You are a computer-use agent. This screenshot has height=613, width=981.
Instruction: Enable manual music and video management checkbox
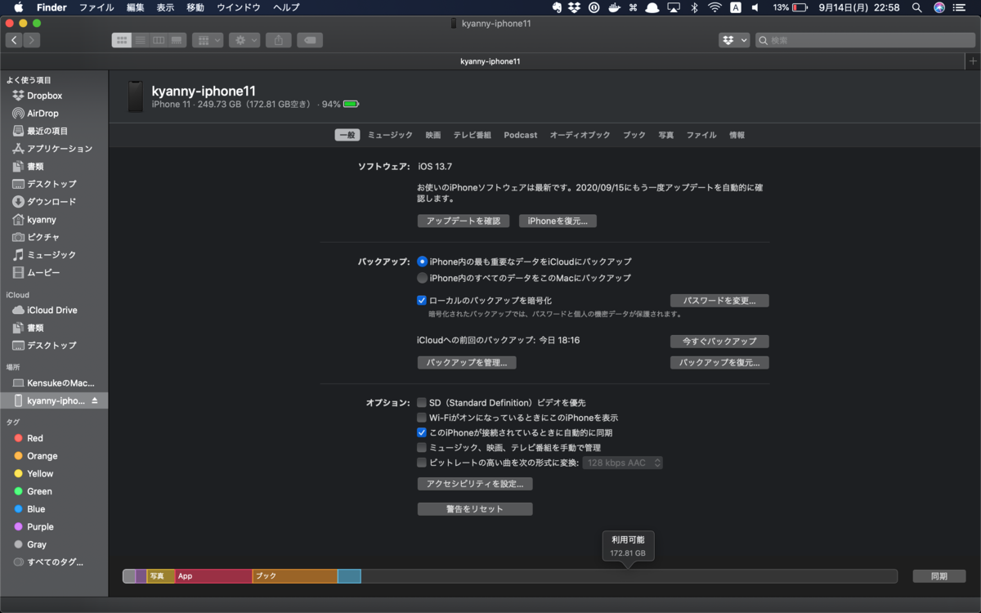pos(422,448)
